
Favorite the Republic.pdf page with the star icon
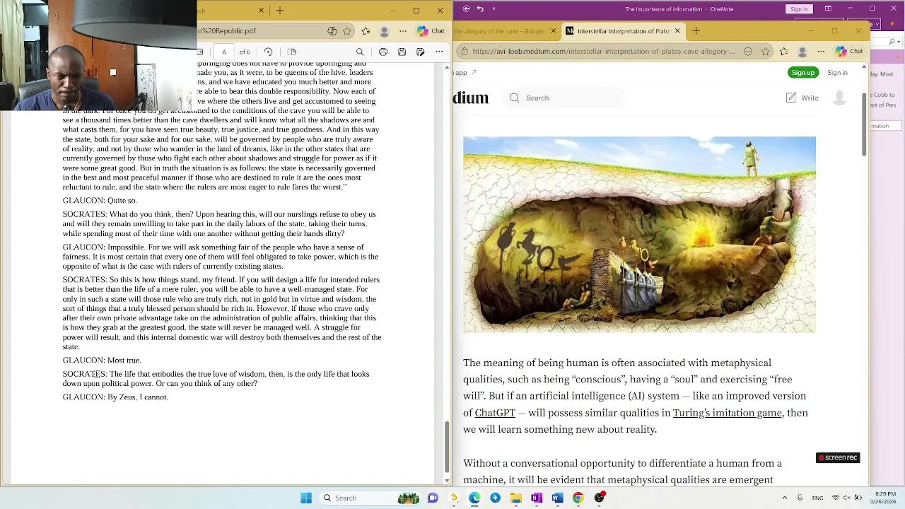347,31
